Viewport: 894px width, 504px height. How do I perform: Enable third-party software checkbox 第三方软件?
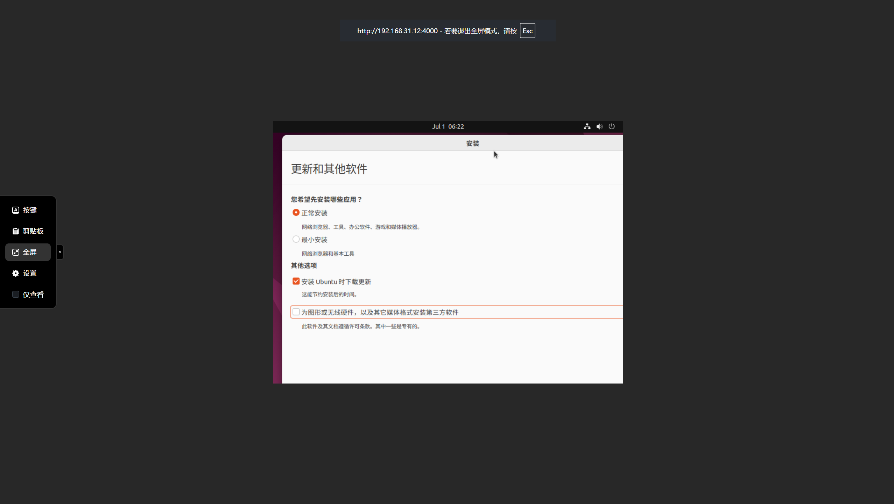point(296,312)
